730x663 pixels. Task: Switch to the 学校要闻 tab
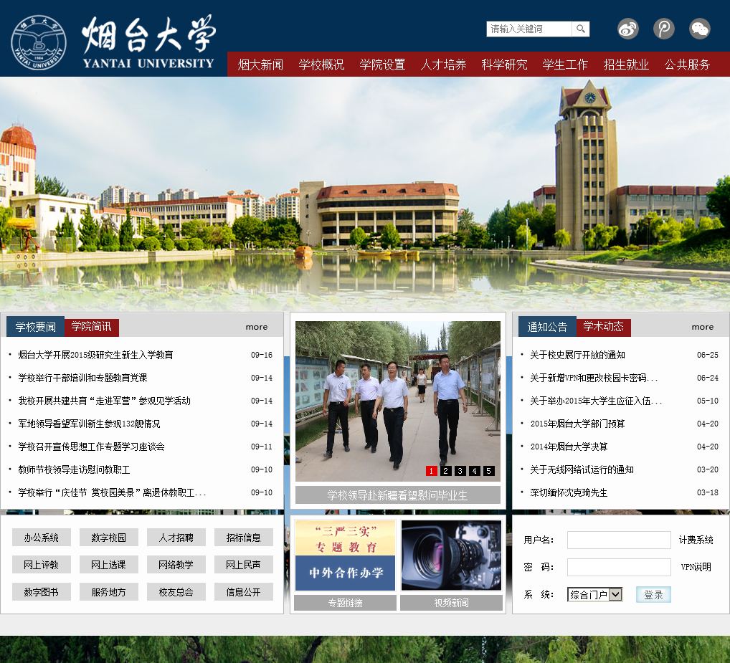(35, 327)
